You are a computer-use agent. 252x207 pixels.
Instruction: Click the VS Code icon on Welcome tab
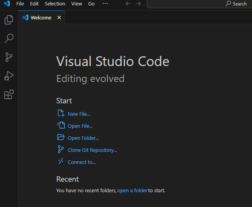(25, 17)
